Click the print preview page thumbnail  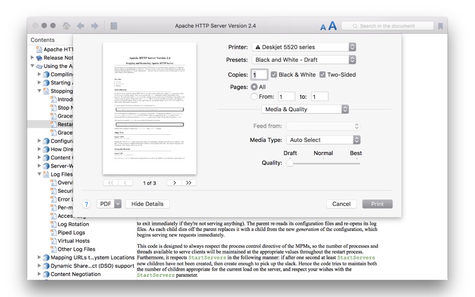pyautogui.click(x=150, y=109)
